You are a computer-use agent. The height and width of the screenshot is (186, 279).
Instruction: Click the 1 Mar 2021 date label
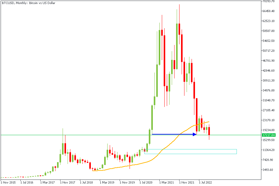[166, 183]
